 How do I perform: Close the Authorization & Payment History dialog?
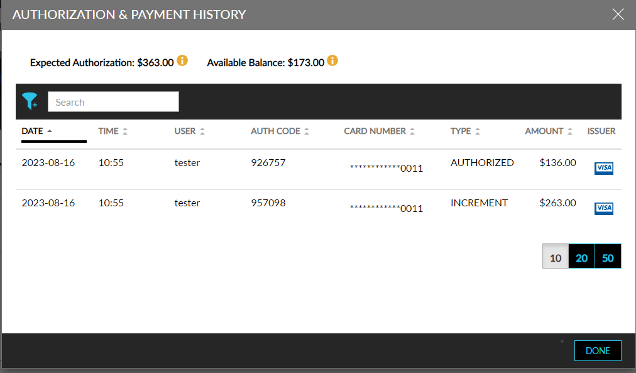618,14
